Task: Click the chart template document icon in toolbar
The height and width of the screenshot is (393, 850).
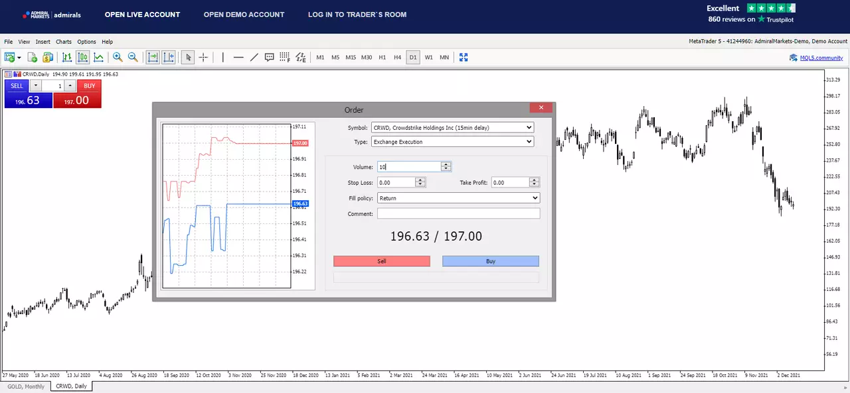Action: (32, 58)
